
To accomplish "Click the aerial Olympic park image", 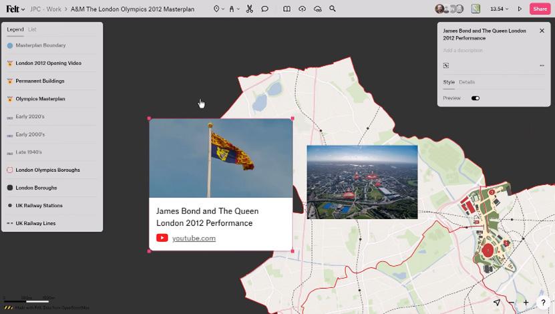I will [362, 182].
